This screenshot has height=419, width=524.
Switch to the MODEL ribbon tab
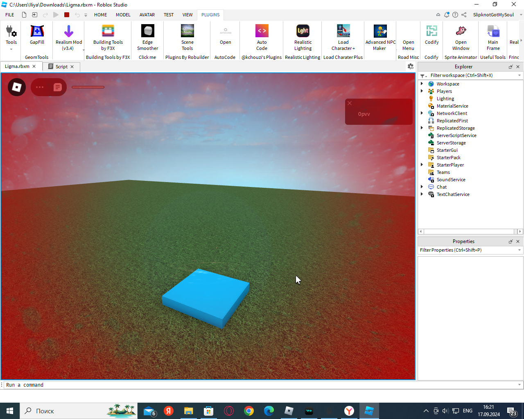coord(123,15)
